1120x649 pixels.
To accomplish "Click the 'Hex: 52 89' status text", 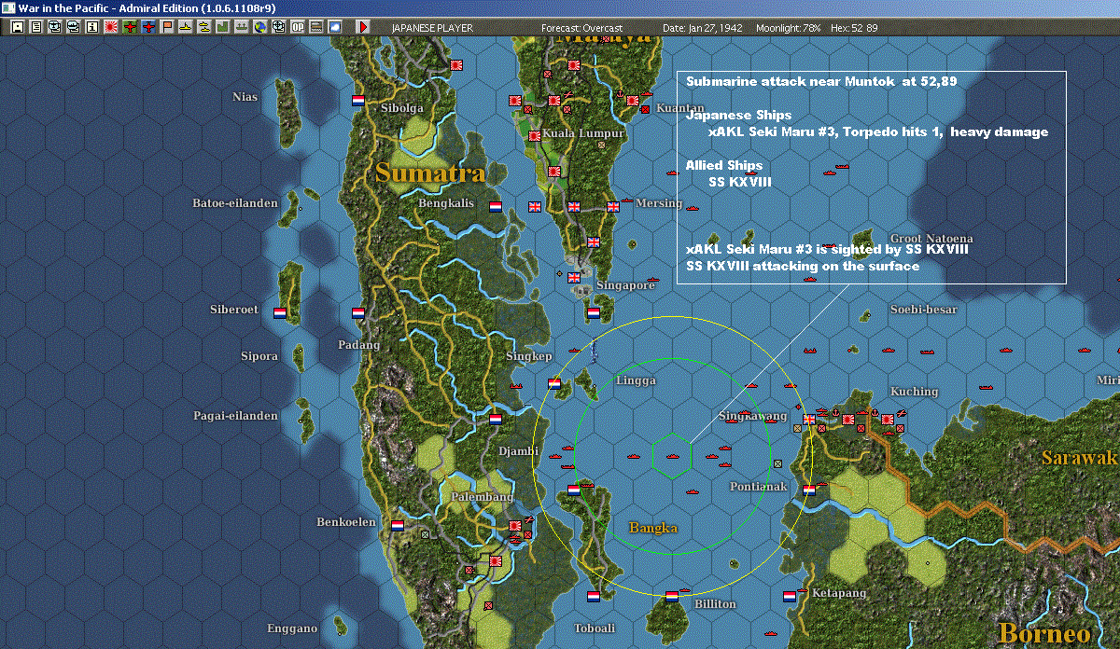I will 853,28.
